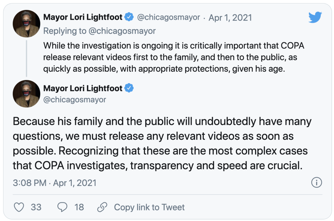Open @chicagosmayor handle below main name
This screenshot has width=334, height=221.
pos(75,100)
